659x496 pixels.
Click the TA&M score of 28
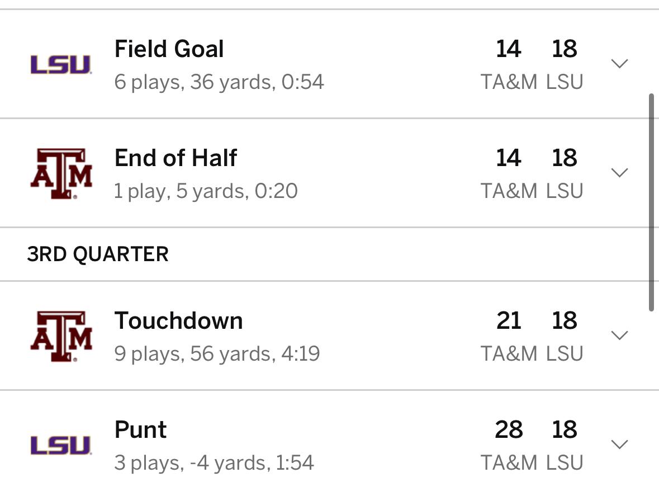point(509,430)
